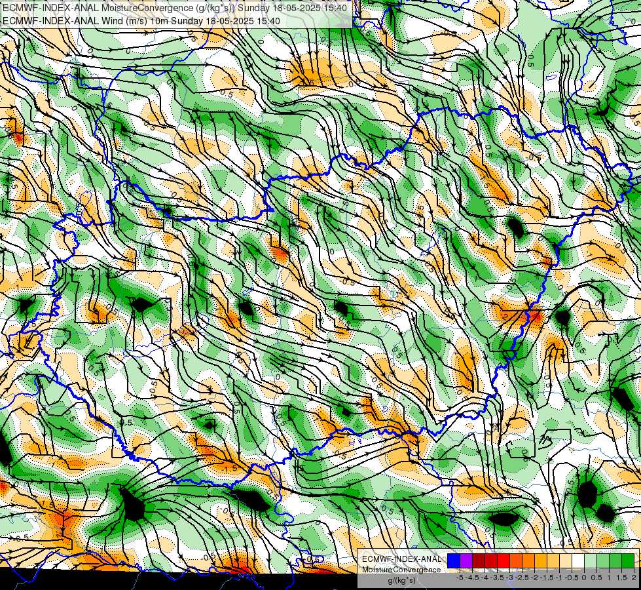Pick the darkest green swatch ending at 2
The width and height of the screenshot is (641, 590).
628,560
